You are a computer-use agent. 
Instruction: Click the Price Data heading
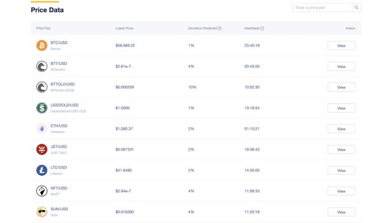tap(47, 10)
